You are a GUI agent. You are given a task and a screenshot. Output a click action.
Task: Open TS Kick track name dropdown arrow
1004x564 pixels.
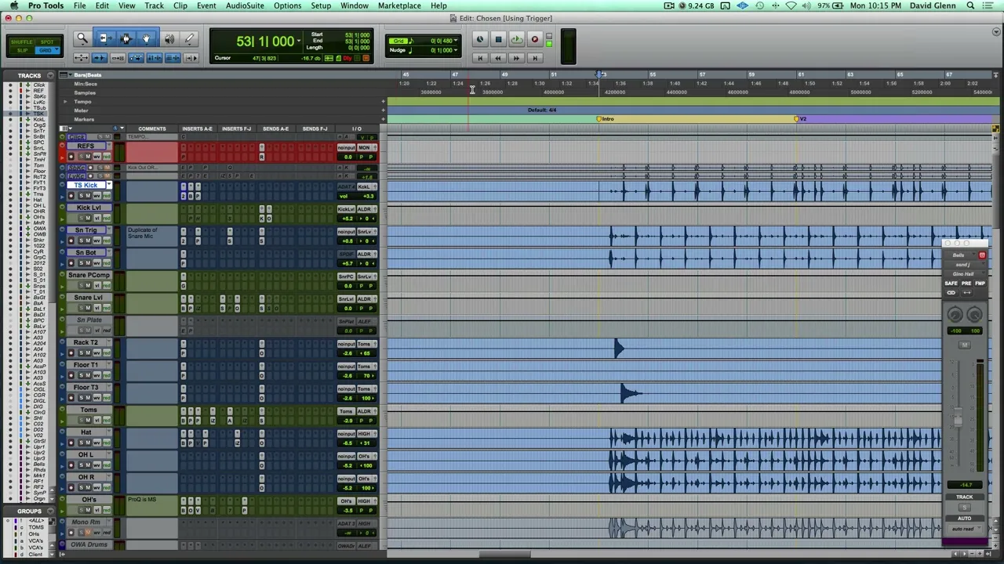tap(109, 186)
